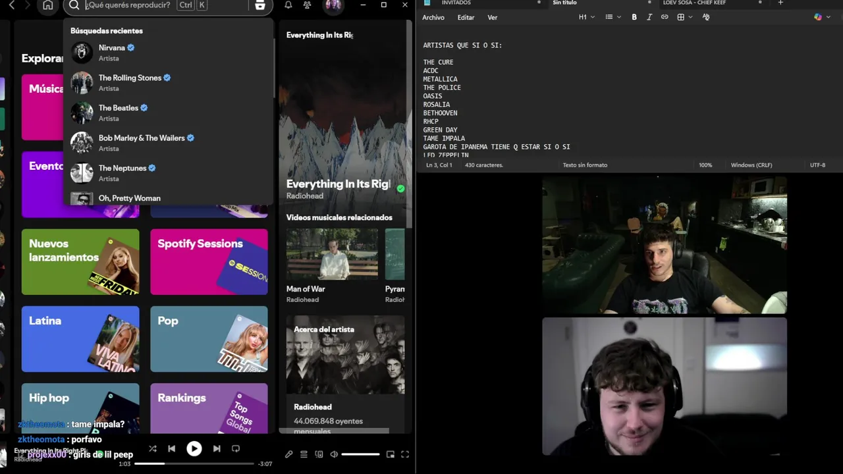Toggle italic formatting in Notepad
The image size is (843, 474).
click(649, 17)
